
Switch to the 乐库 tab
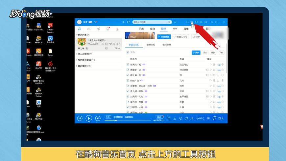pyautogui.click(x=141, y=29)
